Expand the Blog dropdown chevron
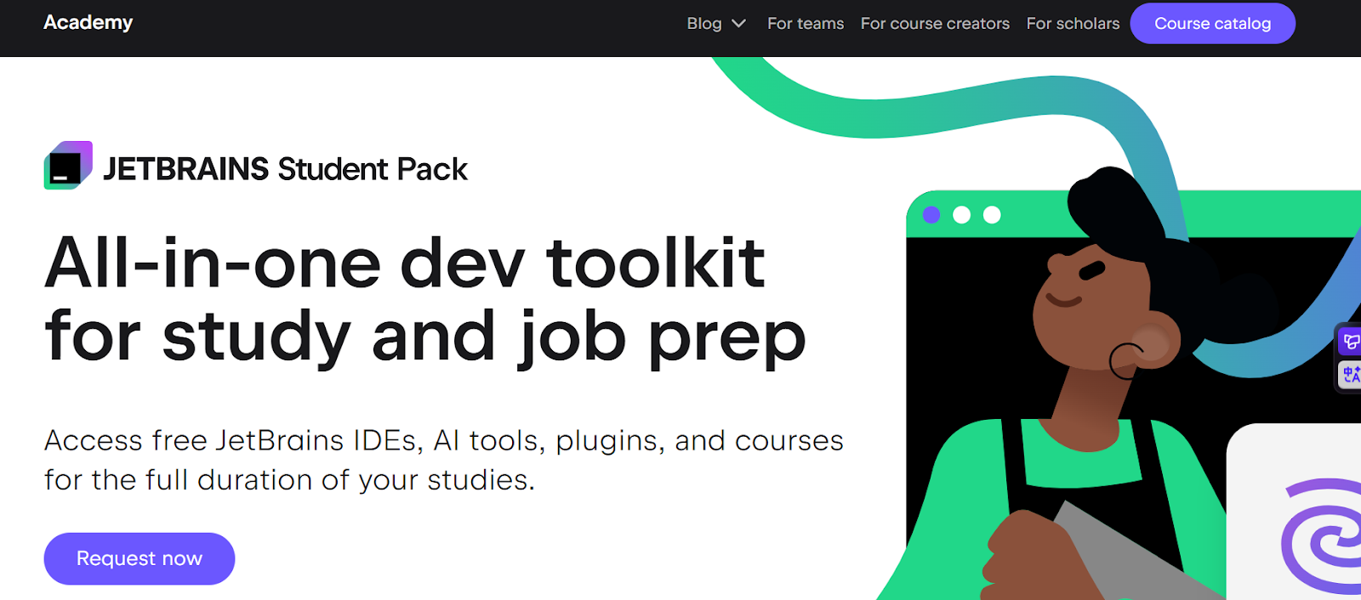Viewport: 1361px width, 600px height. (x=738, y=24)
